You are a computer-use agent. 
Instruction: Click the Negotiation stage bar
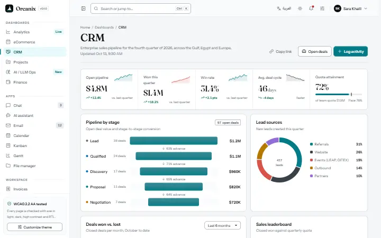[x=174, y=202]
